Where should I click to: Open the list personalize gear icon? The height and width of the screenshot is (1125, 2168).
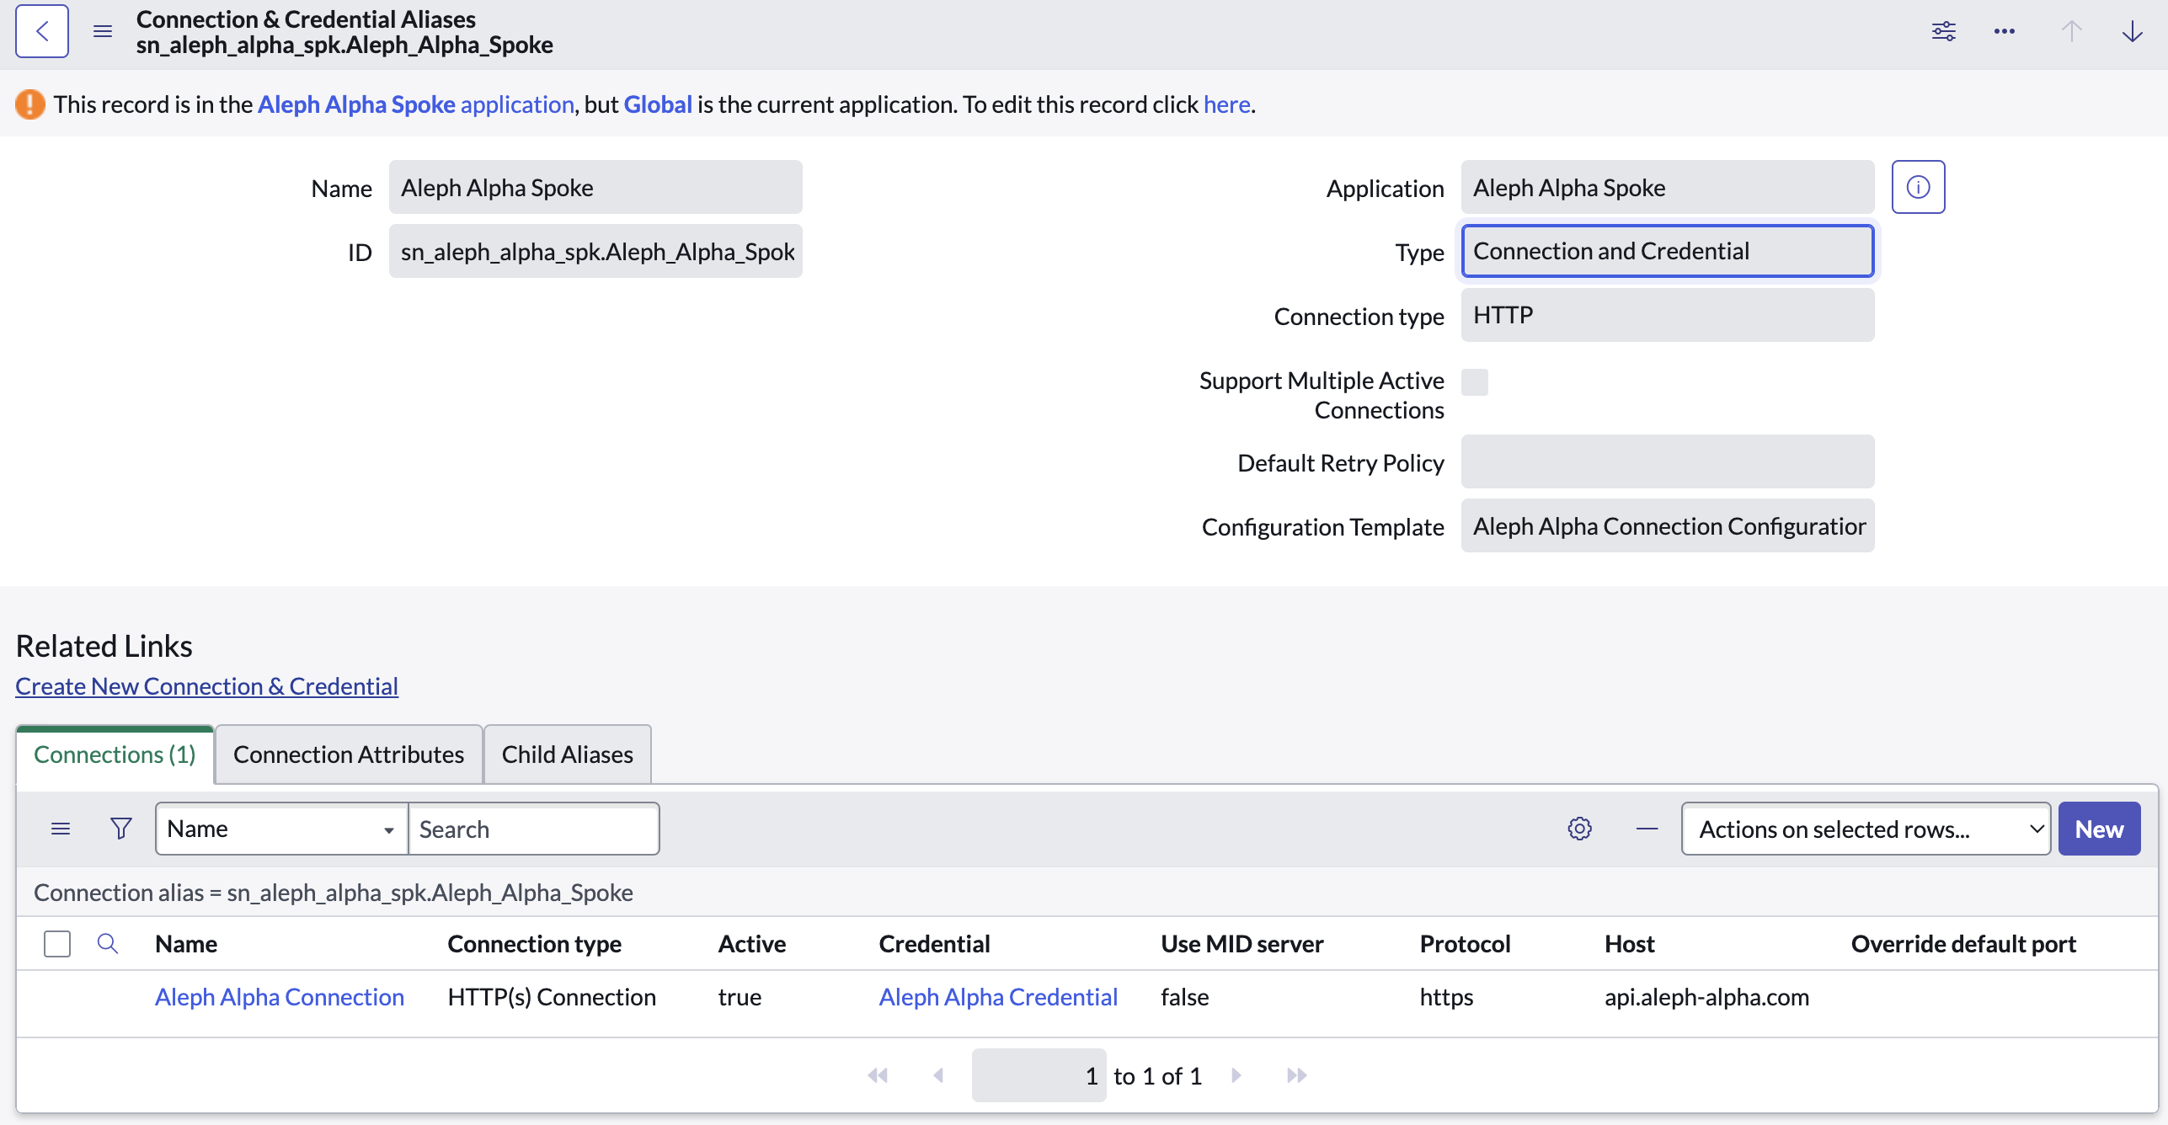click(x=1580, y=829)
